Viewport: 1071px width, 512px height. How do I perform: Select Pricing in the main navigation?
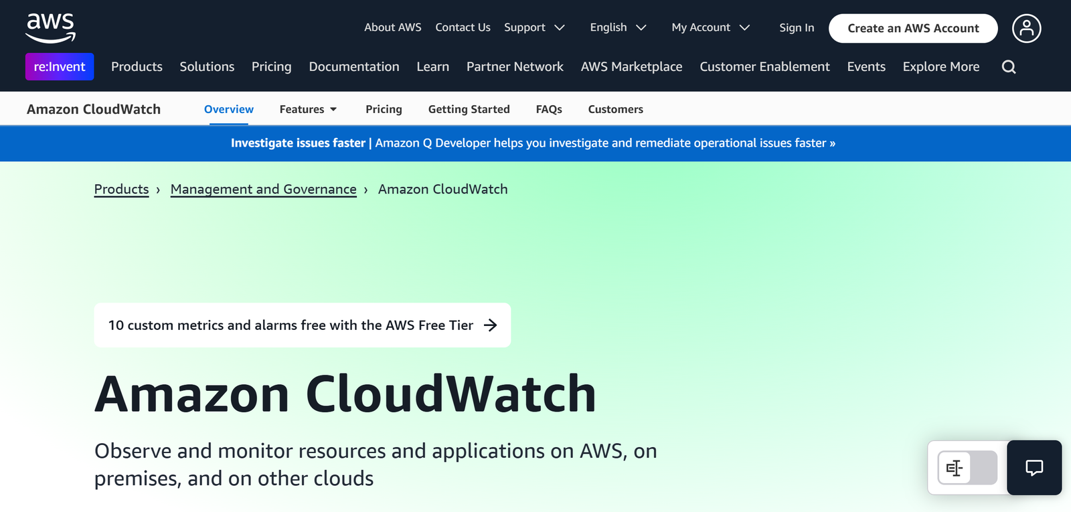(x=271, y=67)
